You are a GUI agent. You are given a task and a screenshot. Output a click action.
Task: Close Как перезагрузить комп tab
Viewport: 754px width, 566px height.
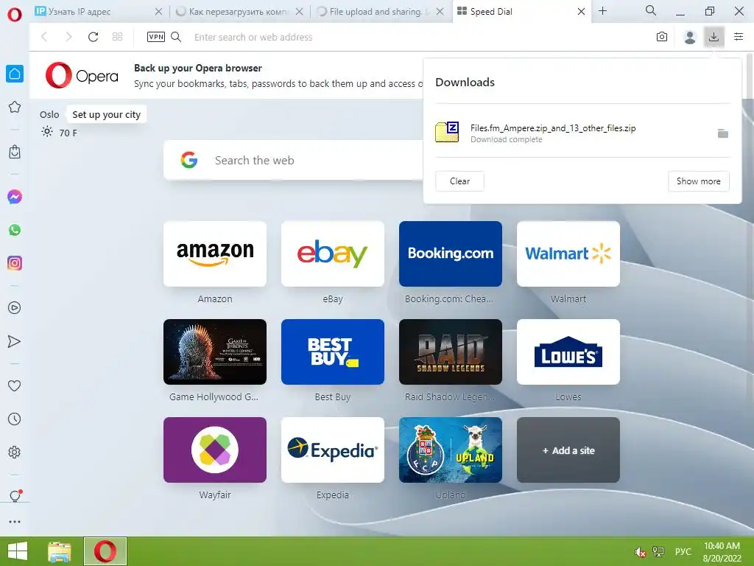(x=299, y=12)
